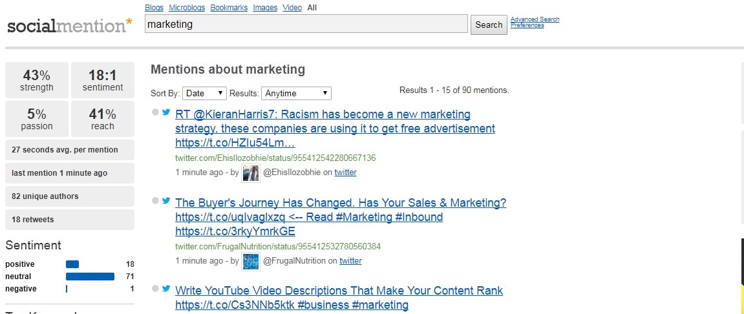Click 82 unique authors entry
The width and height of the screenshot is (744, 314).
tap(70, 196)
